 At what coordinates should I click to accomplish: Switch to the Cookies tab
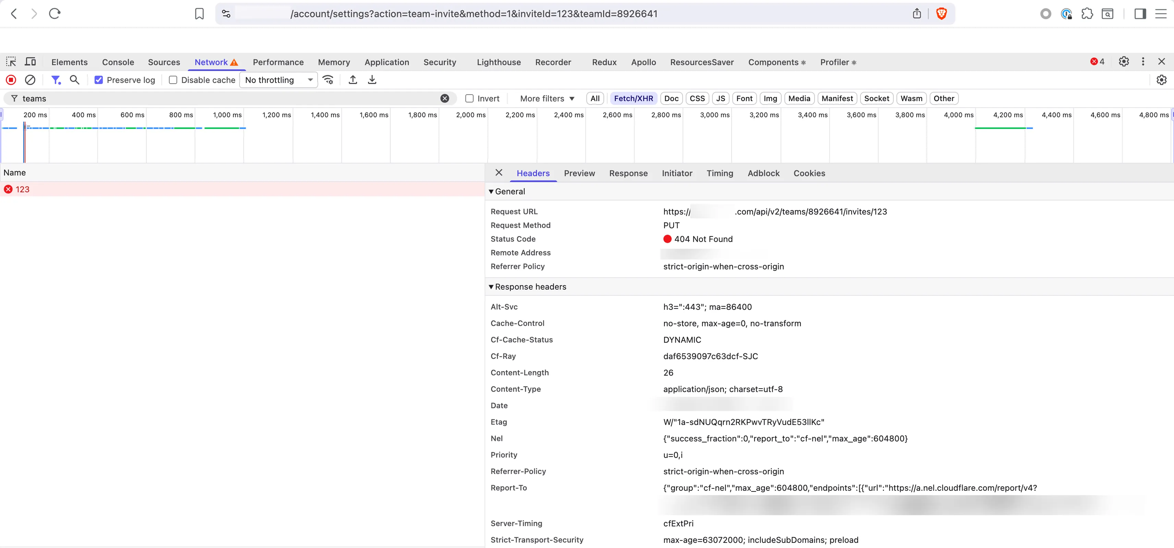tap(809, 173)
